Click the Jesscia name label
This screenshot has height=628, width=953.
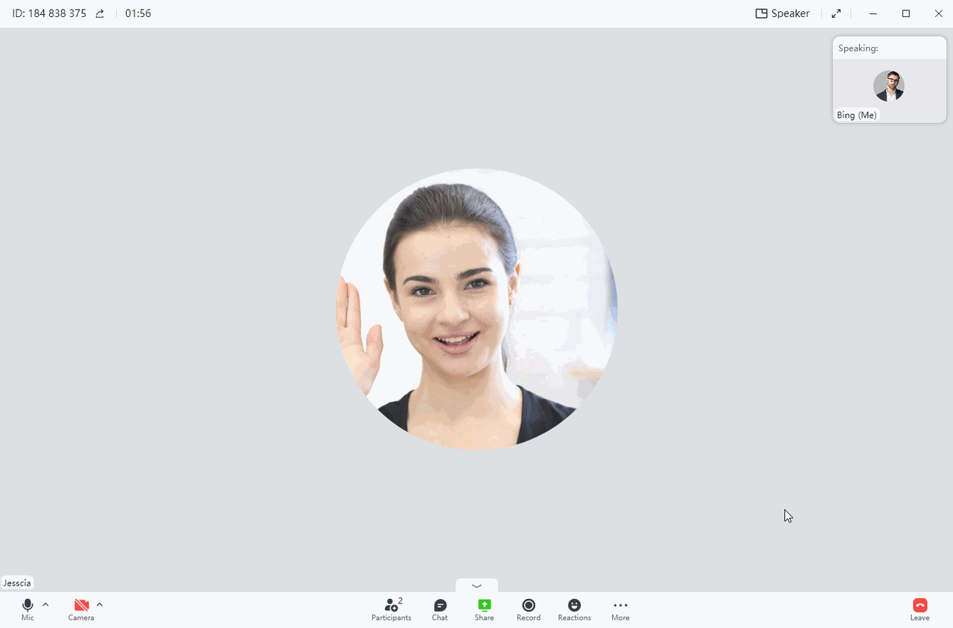tap(17, 583)
